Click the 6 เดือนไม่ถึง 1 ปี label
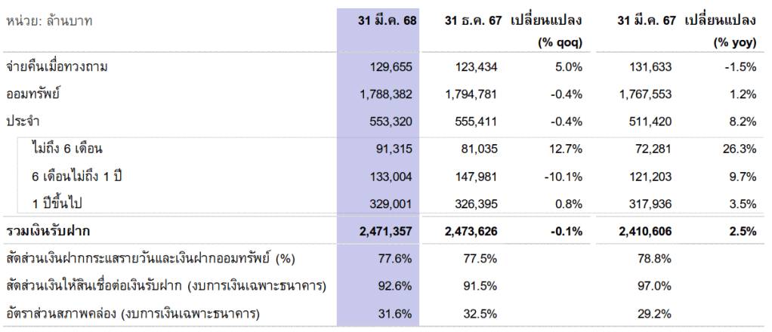This screenshot has height=332, width=772. tap(78, 176)
